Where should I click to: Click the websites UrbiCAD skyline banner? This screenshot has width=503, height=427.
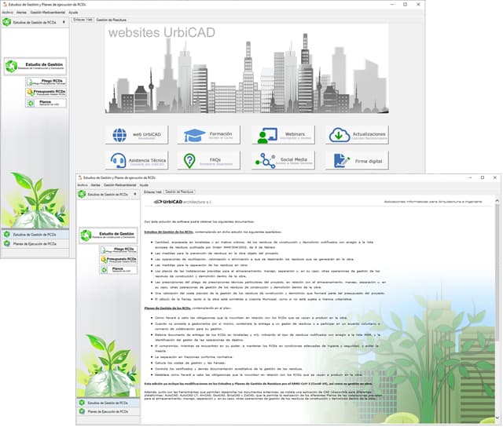tap(247, 68)
